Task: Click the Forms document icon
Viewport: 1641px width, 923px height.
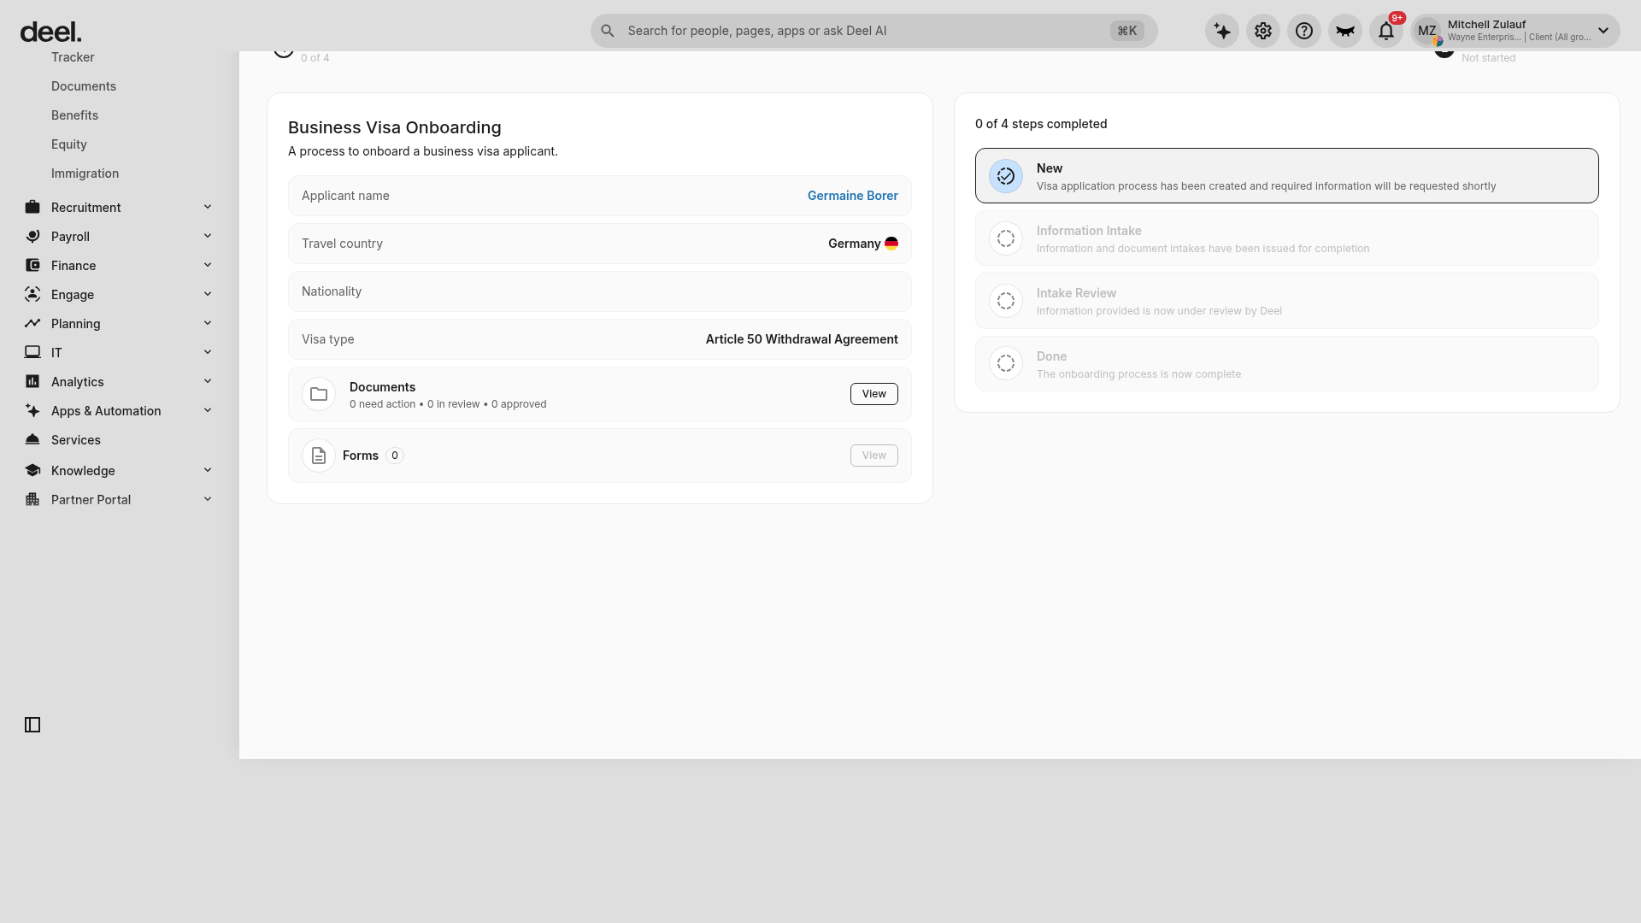Action: [x=319, y=456]
